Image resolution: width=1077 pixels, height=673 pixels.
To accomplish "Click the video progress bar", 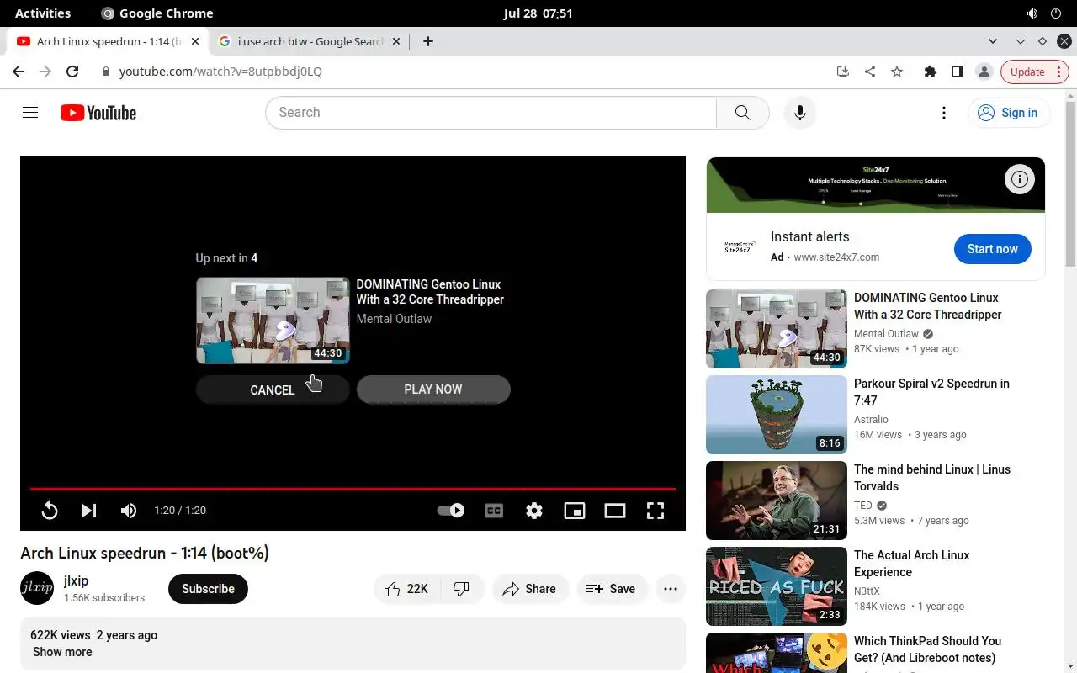I will 353,488.
